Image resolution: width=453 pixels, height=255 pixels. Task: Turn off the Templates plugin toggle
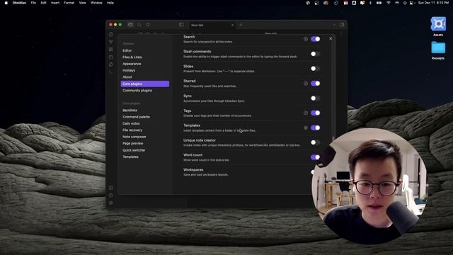point(316,127)
